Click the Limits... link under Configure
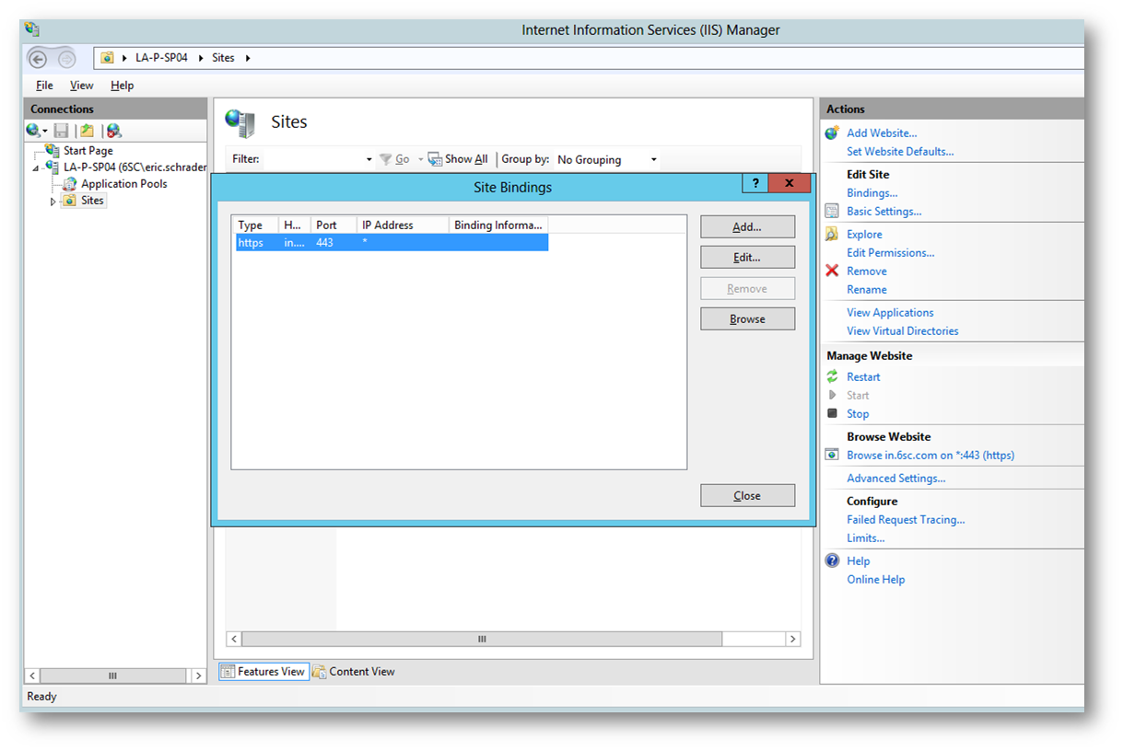Screen dimensions: 1123x751 pyautogui.click(x=866, y=537)
